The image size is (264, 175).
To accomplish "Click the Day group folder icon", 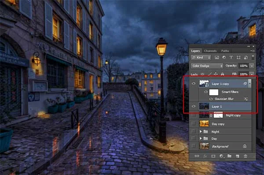I will coord(205,139).
